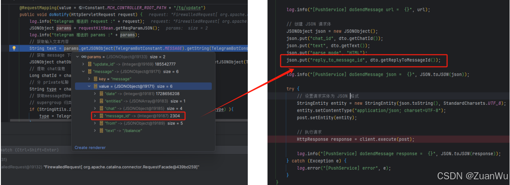Click the field icon of "message_id" entry
The image size is (510, 185).
102,116
